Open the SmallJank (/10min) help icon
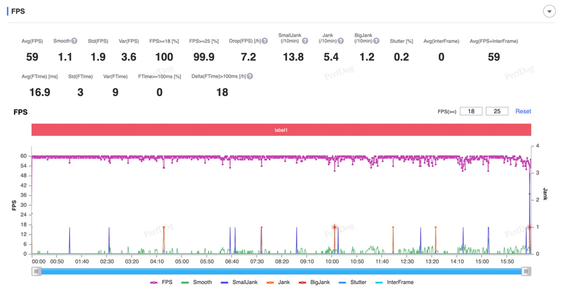 (305, 41)
